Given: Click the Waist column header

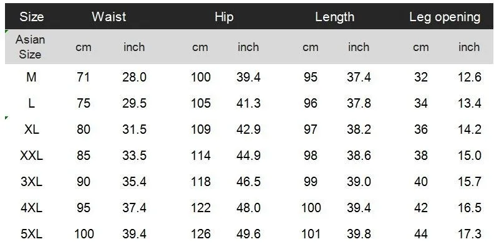Looking at the screenshot, I should click(109, 17).
